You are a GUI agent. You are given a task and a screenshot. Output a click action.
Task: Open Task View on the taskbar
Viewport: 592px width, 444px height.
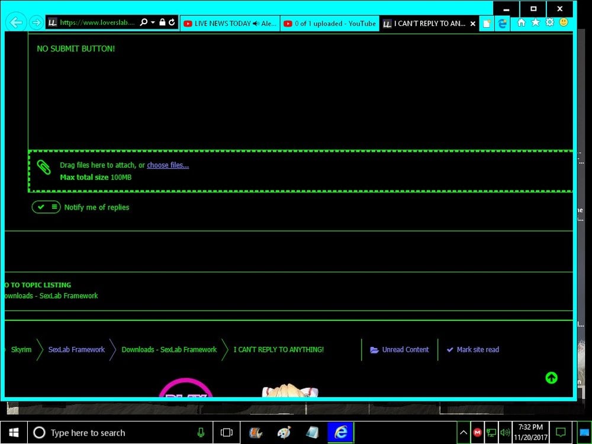click(x=227, y=433)
